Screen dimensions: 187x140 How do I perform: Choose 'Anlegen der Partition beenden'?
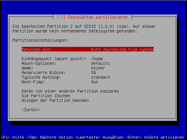(x=55, y=100)
